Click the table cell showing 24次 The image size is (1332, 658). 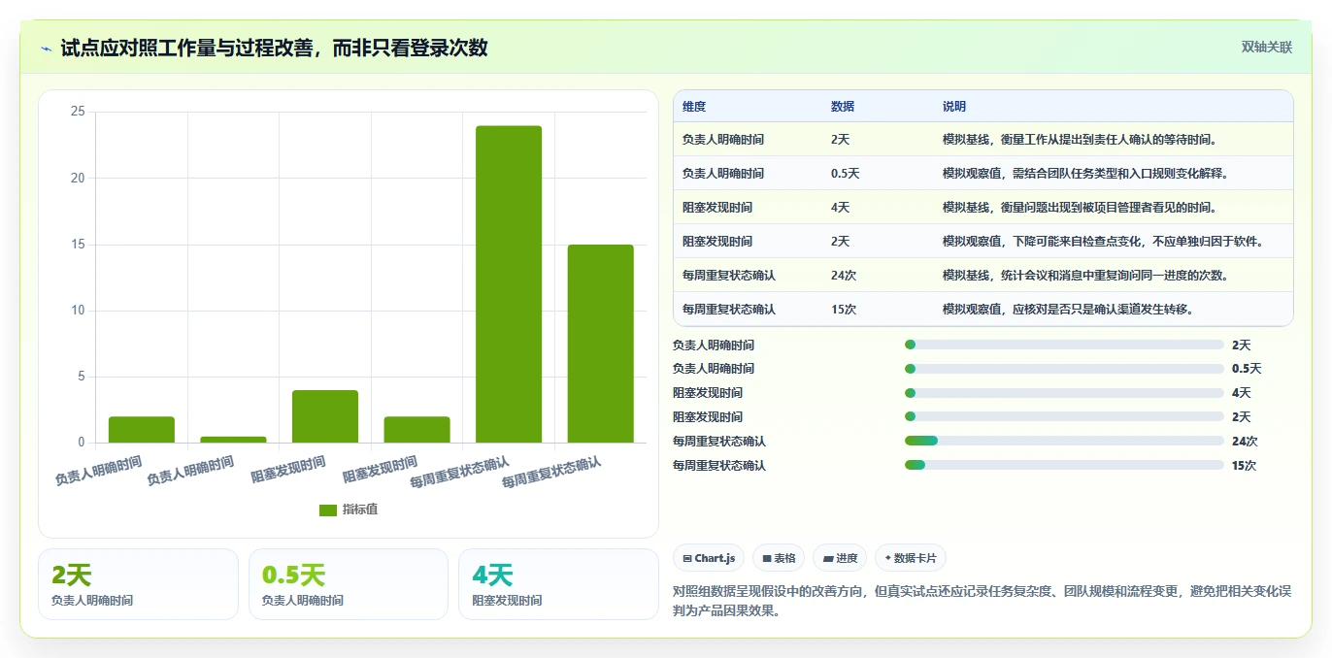(844, 276)
